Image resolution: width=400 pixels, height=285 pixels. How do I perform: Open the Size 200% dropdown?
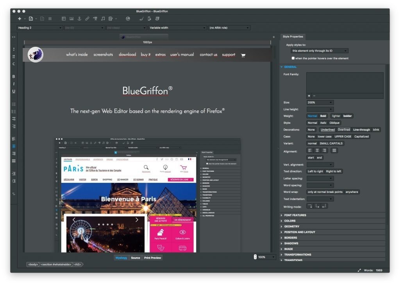[x=320, y=102]
